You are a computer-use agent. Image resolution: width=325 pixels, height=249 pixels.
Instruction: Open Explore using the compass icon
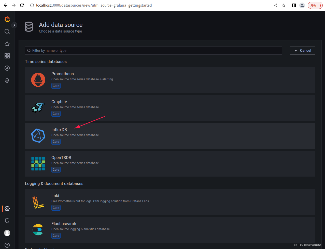[7, 68]
